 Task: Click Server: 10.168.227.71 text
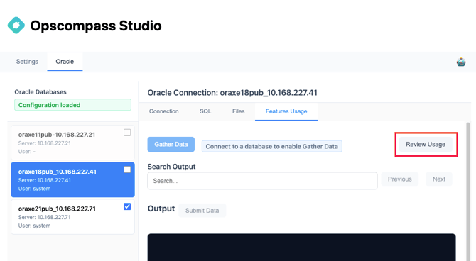coord(44,217)
